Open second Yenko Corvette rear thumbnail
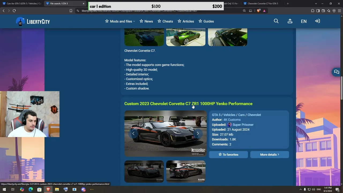 (x=186, y=172)
